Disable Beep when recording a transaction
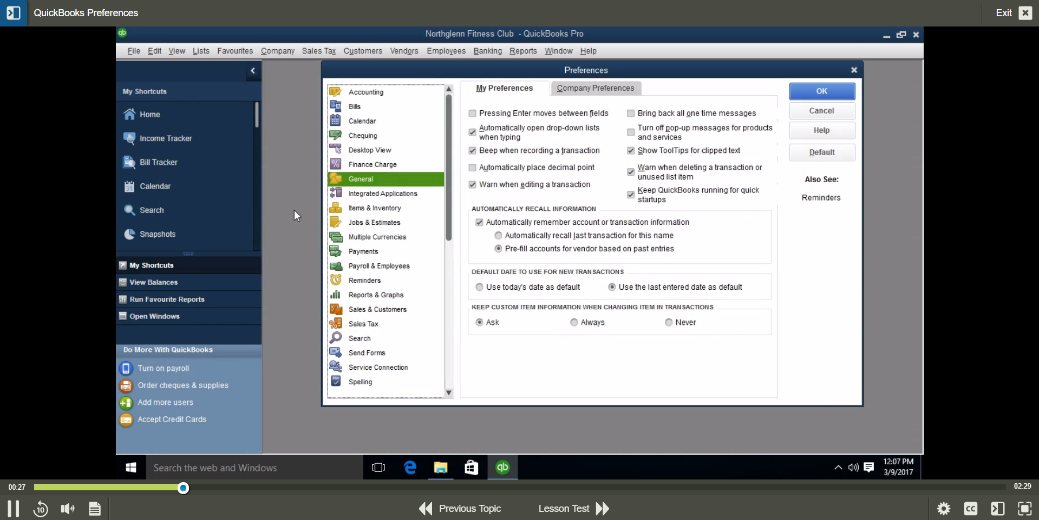 pyautogui.click(x=472, y=150)
